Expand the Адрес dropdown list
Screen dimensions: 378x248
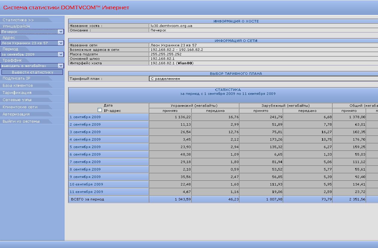pos(61,43)
